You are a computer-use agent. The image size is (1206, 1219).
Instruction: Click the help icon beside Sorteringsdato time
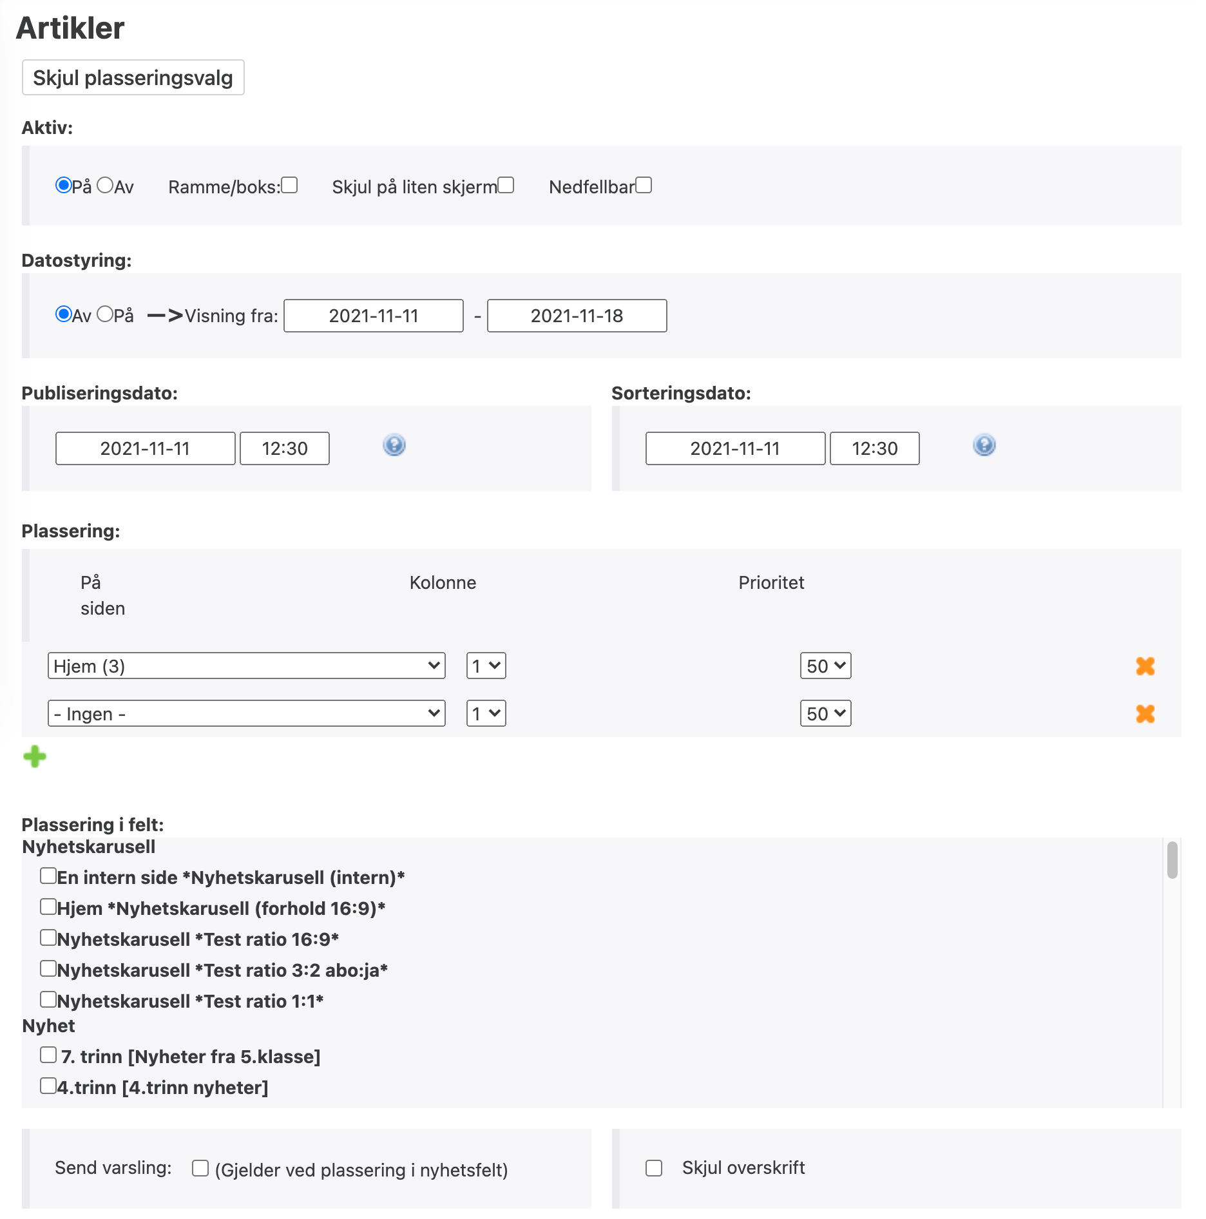click(x=984, y=445)
